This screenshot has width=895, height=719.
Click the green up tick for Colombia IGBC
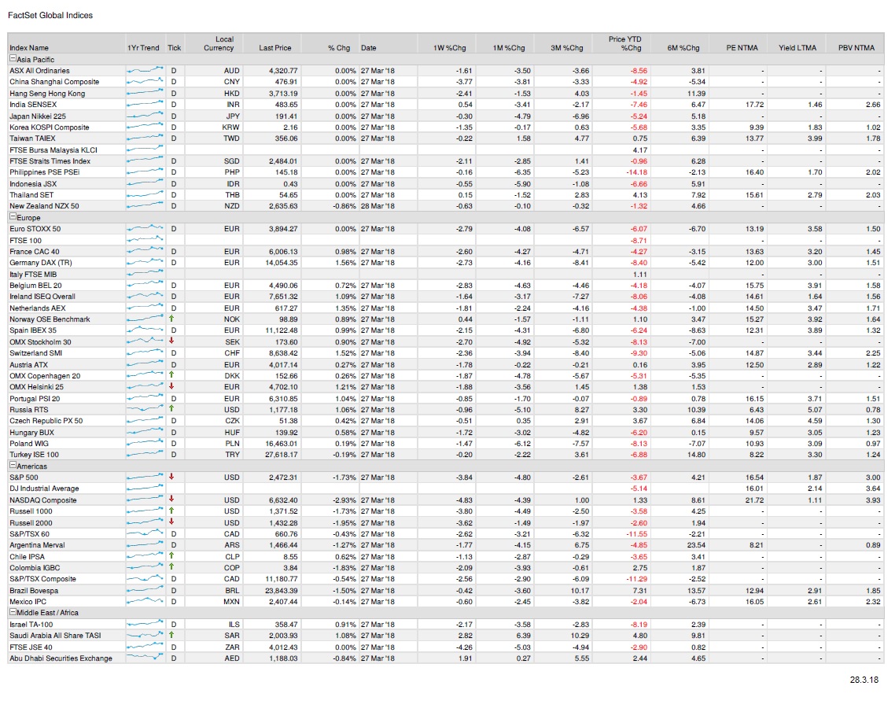pos(171,567)
